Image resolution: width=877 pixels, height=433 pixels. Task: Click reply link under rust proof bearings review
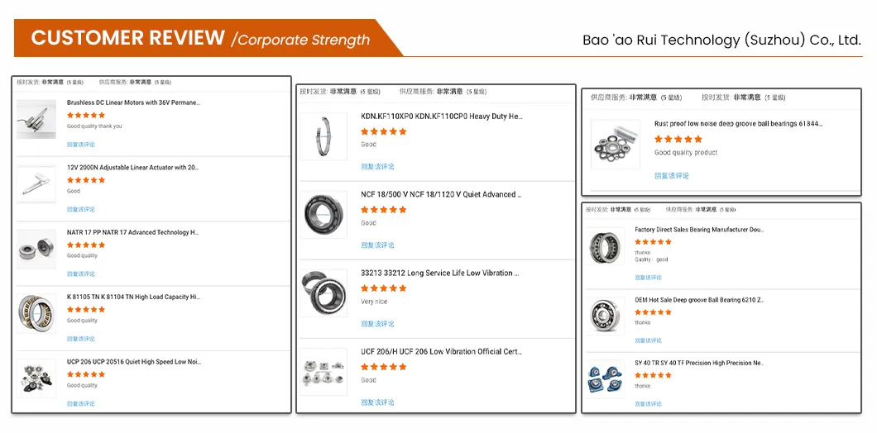[x=671, y=176]
